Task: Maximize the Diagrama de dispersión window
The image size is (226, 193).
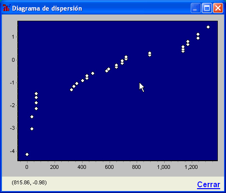Action: pyautogui.click(x=207, y=8)
